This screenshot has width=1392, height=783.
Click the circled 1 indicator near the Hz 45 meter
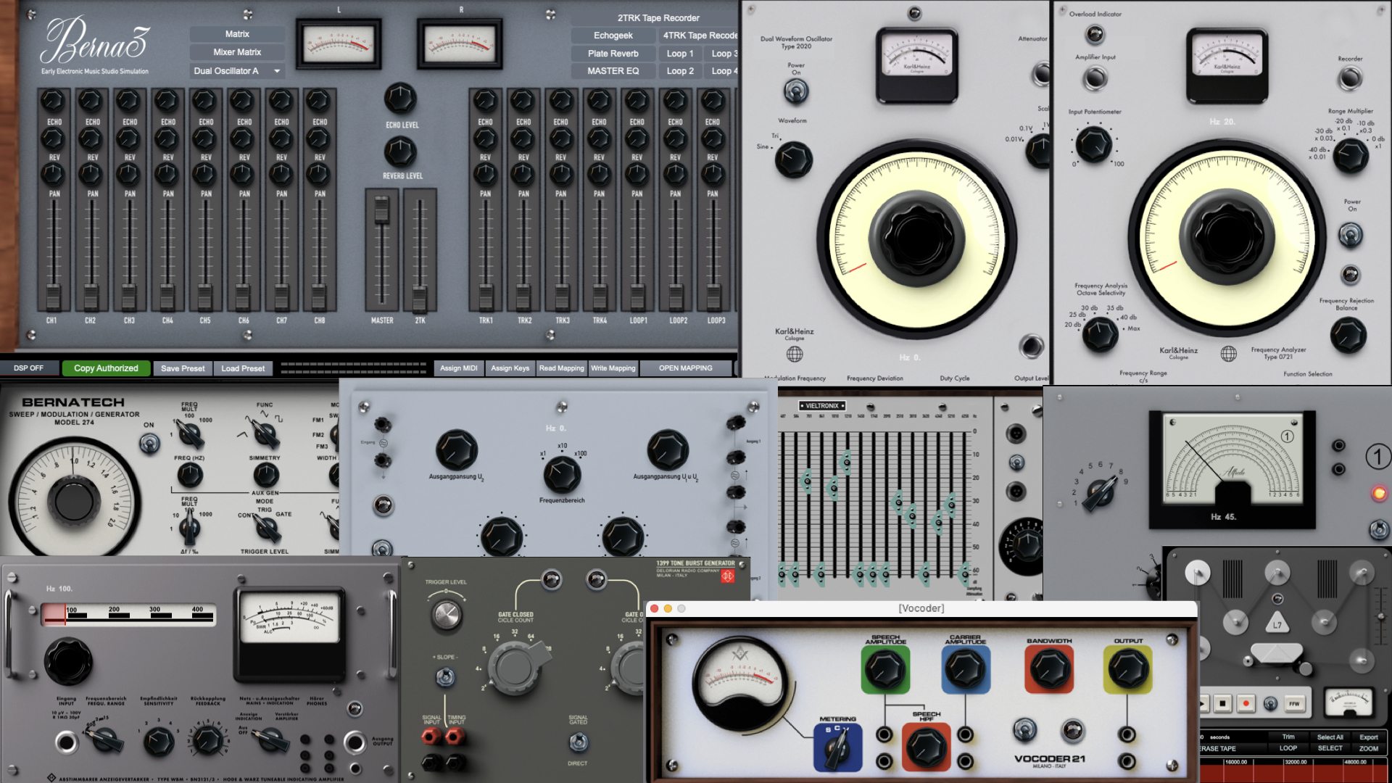(x=1377, y=457)
